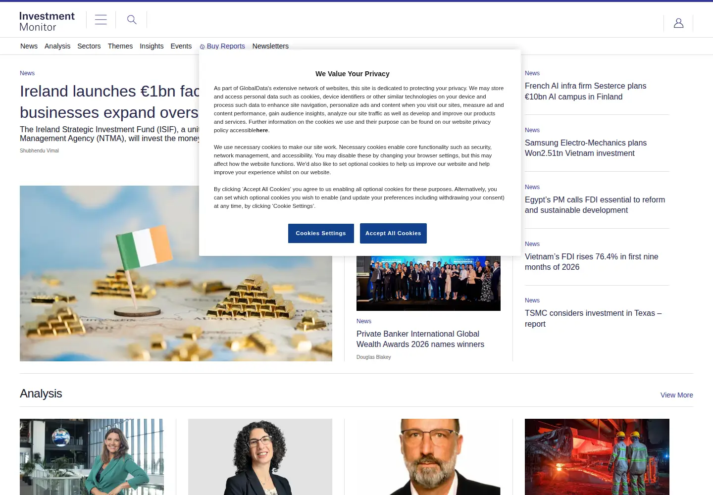The height and width of the screenshot is (495, 713).
Task: Open the Newsletters menu item
Action: [270, 46]
